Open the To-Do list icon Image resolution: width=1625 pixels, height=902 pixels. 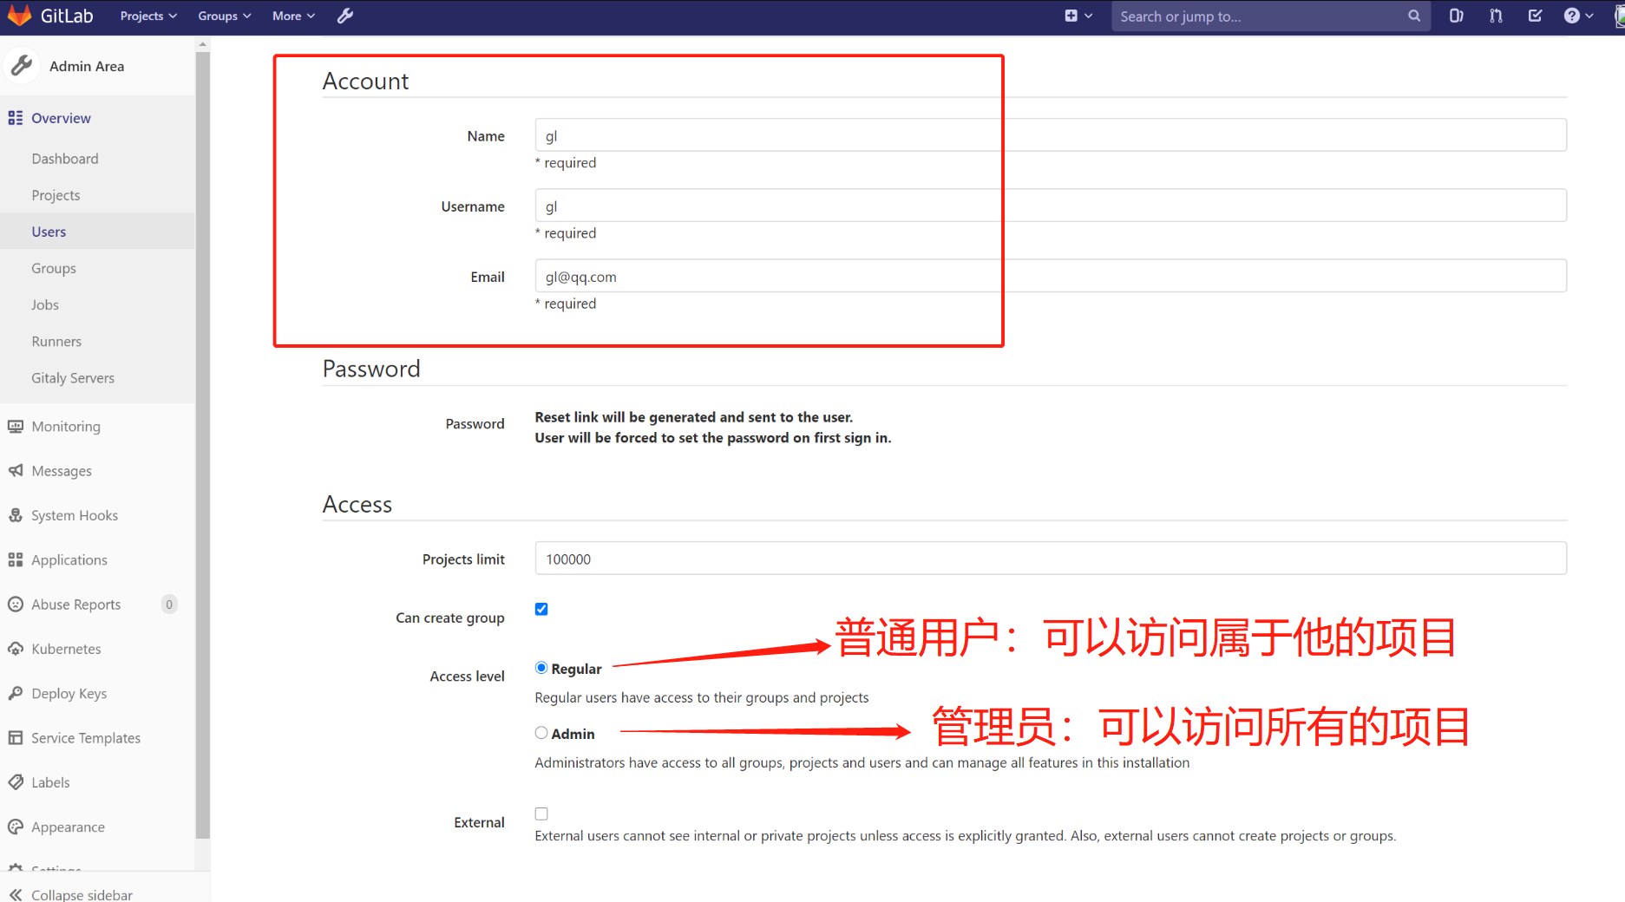coord(1535,16)
